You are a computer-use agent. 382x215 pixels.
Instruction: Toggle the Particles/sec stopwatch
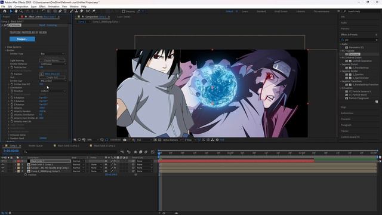click(x=12, y=67)
